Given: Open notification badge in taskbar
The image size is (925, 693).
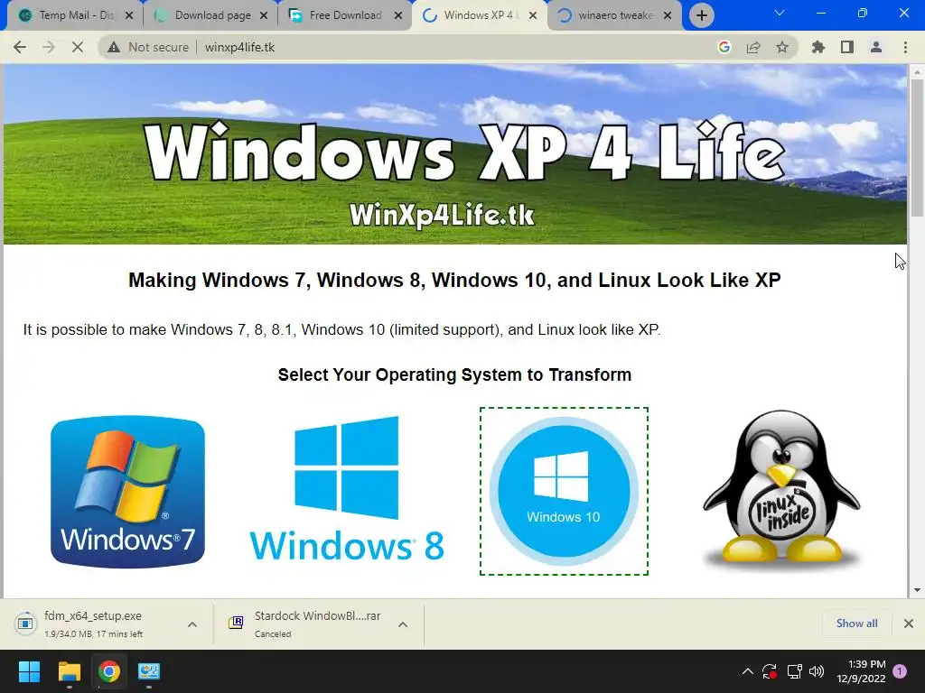Looking at the screenshot, I should point(900,671).
